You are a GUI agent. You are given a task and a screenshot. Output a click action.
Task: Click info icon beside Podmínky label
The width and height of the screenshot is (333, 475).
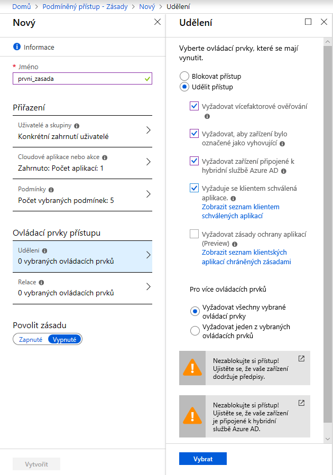pyautogui.click(x=51, y=189)
